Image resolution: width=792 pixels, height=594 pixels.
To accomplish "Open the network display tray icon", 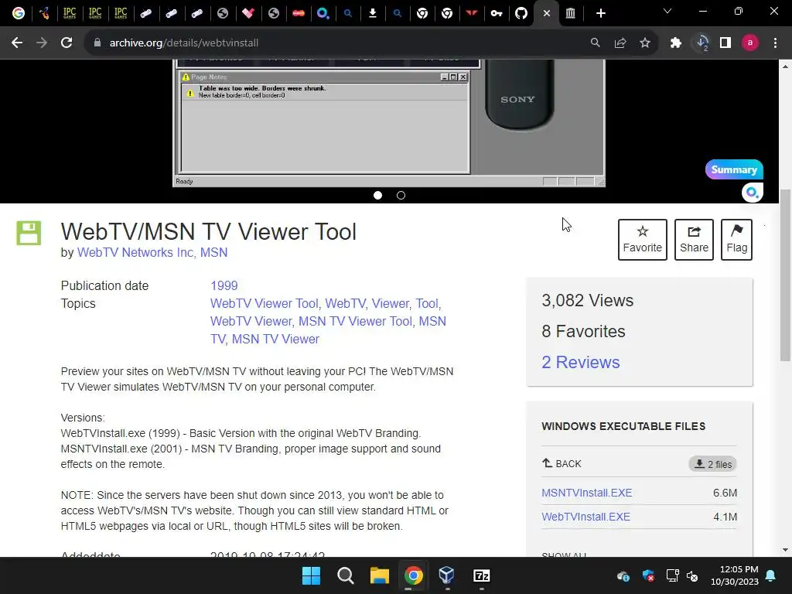I will [672, 575].
